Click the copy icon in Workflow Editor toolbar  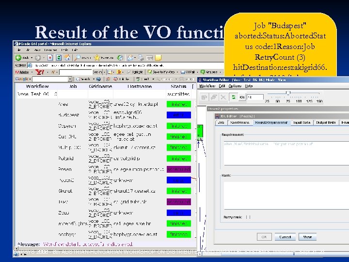pos(204,97)
